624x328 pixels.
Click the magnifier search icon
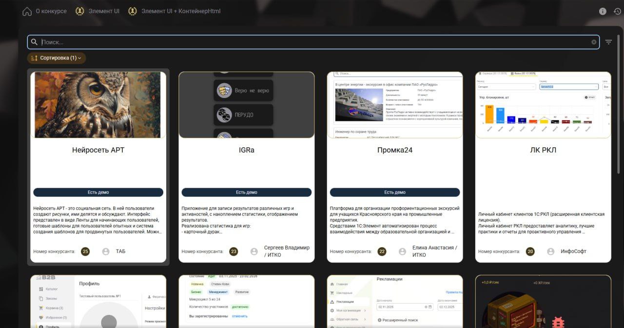pos(34,42)
